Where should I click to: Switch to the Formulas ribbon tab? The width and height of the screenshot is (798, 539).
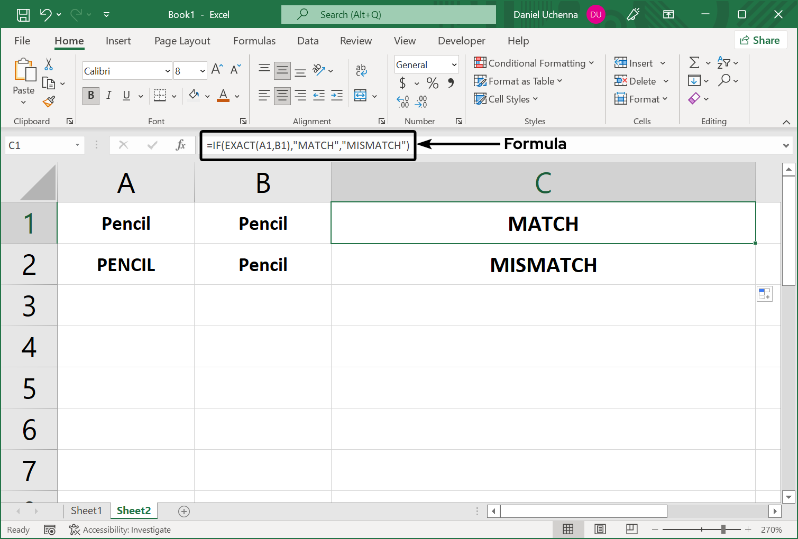(x=254, y=41)
